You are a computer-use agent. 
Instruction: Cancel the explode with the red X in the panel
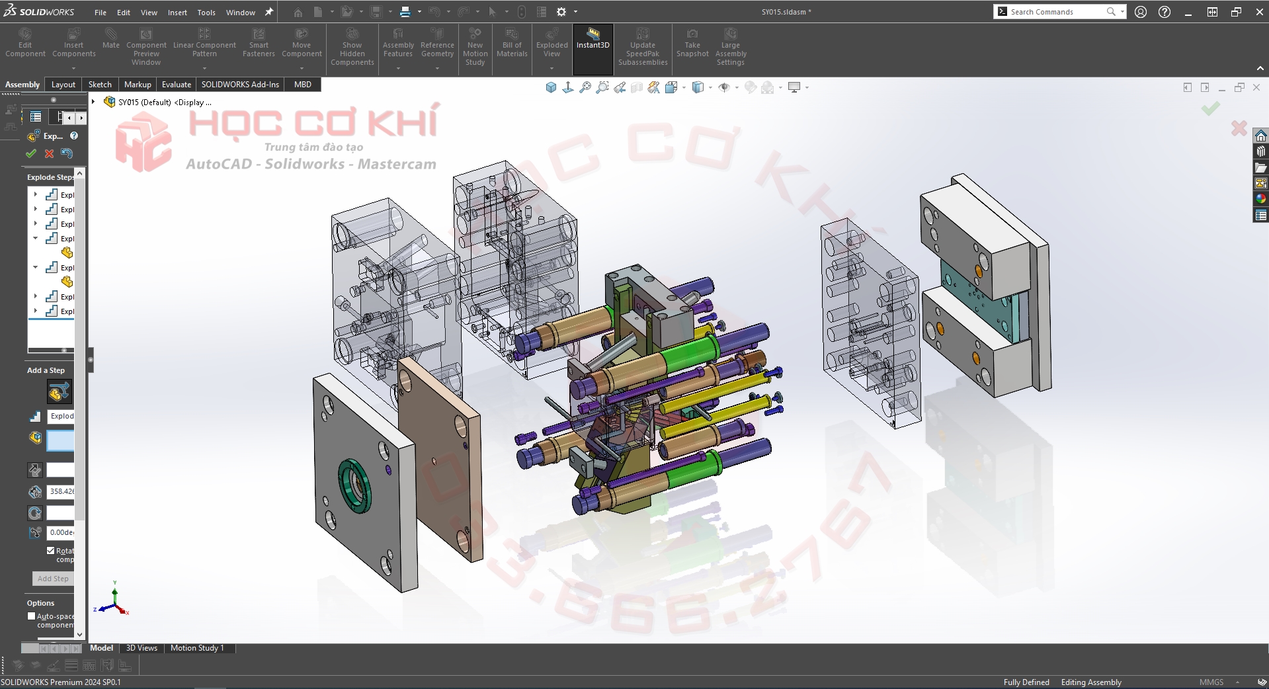coord(49,153)
